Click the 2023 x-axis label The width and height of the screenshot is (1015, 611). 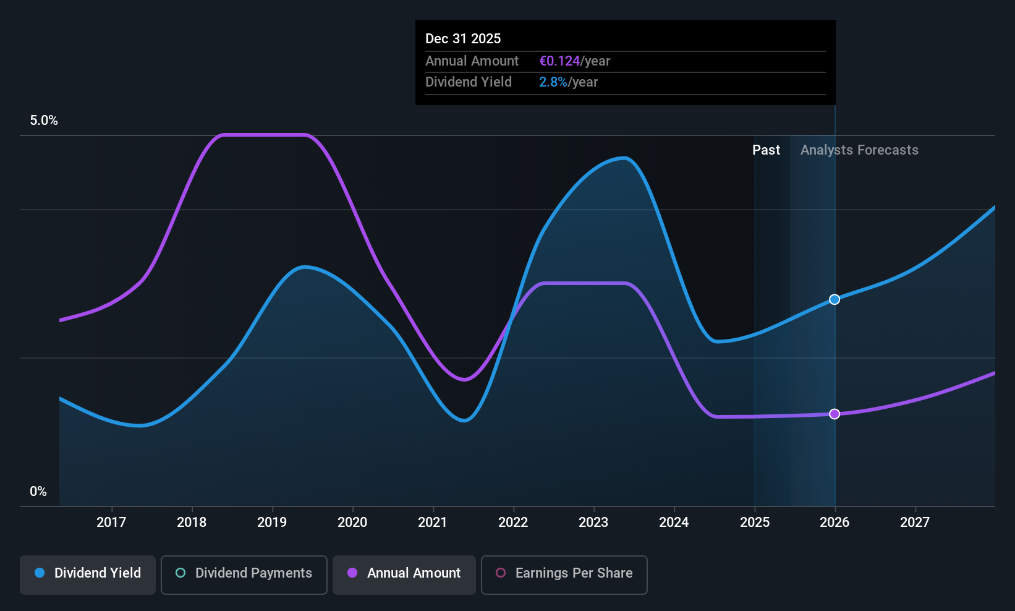[593, 522]
